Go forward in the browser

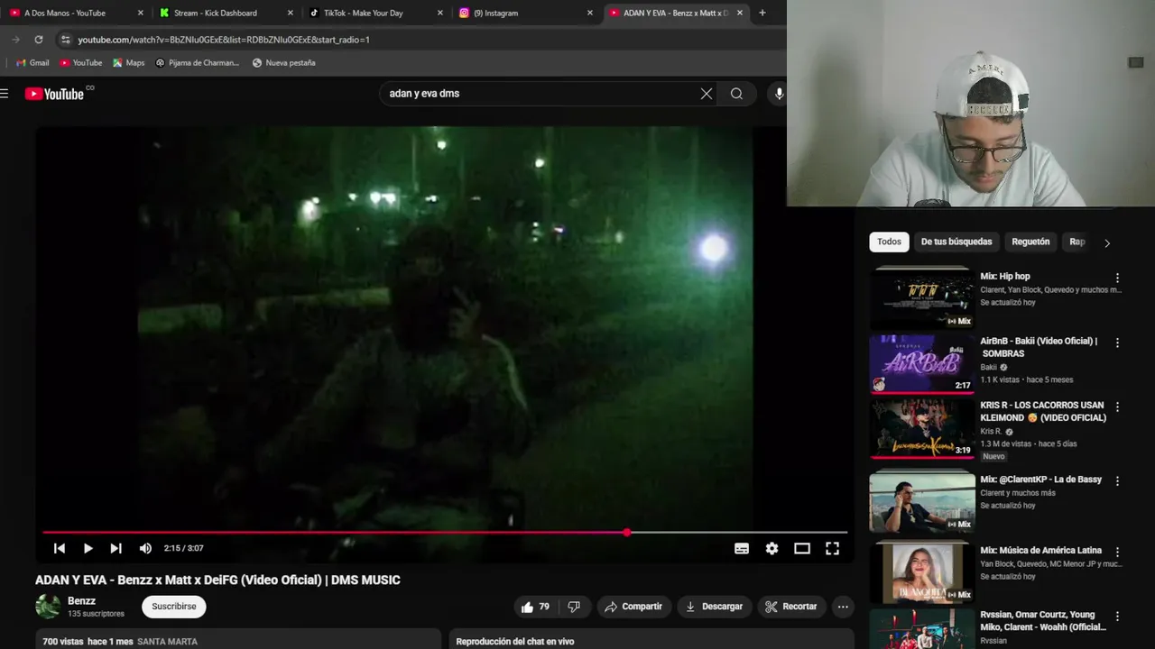pos(15,40)
